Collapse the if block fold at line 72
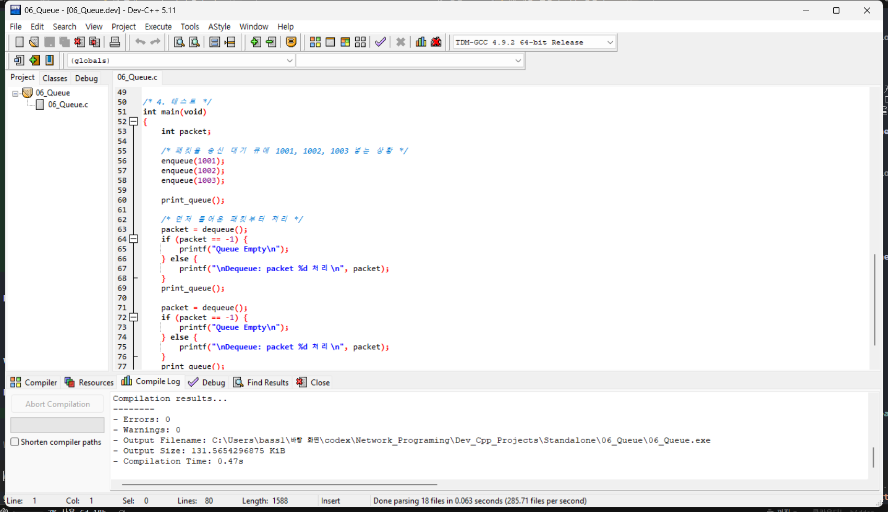Viewport: 888px width, 512px height. [134, 317]
